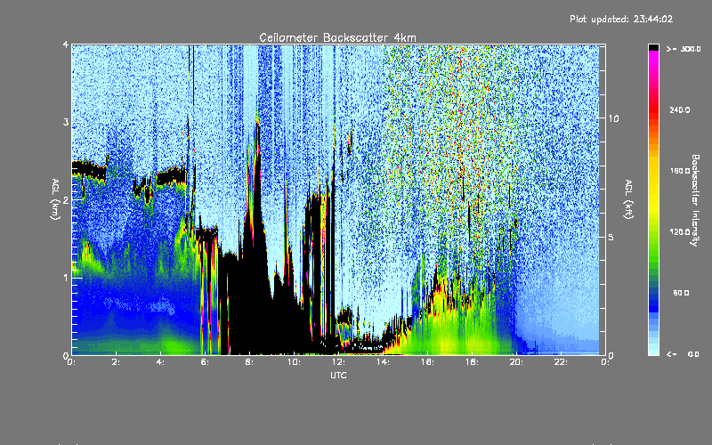Click the "60.0" colorbar value label
Screen dimensions: 712x445
[x=681, y=293]
